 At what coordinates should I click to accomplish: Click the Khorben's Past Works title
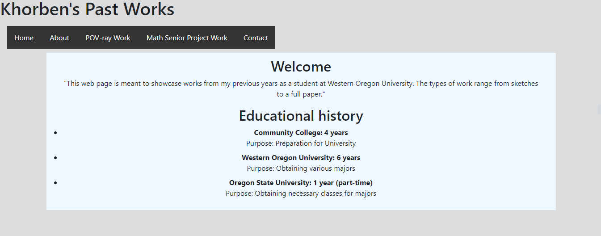coord(88,9)
